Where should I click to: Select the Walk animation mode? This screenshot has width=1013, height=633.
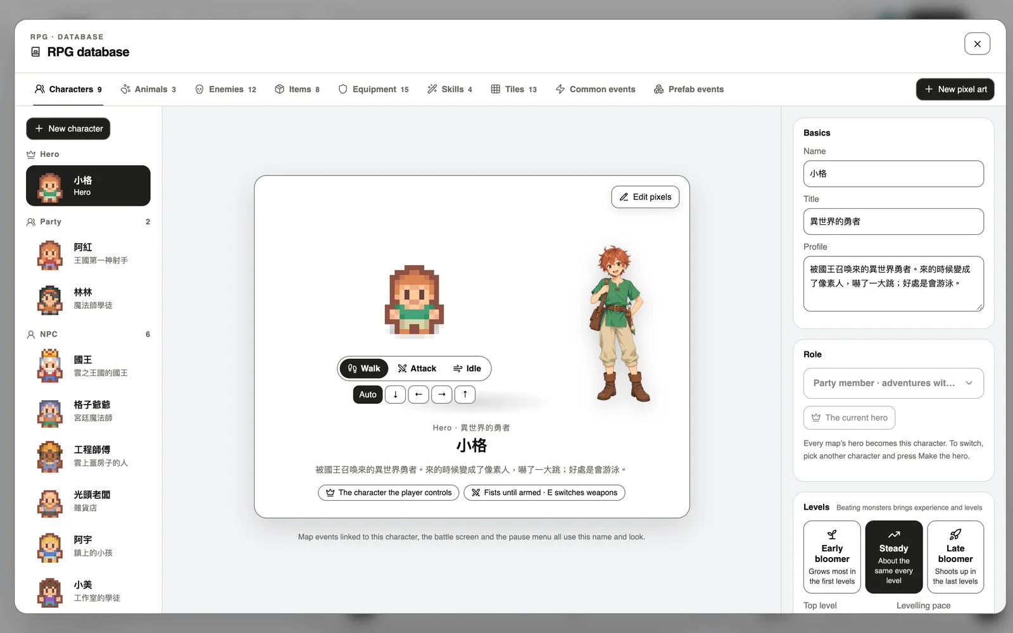(364, 368)
